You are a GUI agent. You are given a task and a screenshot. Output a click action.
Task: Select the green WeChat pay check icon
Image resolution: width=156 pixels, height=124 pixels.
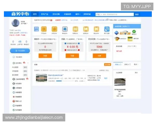pos(134,32)
